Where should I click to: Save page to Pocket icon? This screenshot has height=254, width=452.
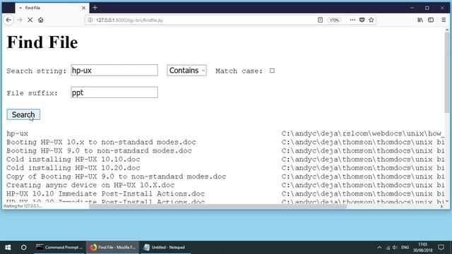tap(362, 20)
